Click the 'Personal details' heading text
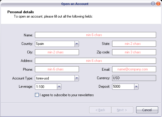 pyautogui.click(x=21, y=12)
